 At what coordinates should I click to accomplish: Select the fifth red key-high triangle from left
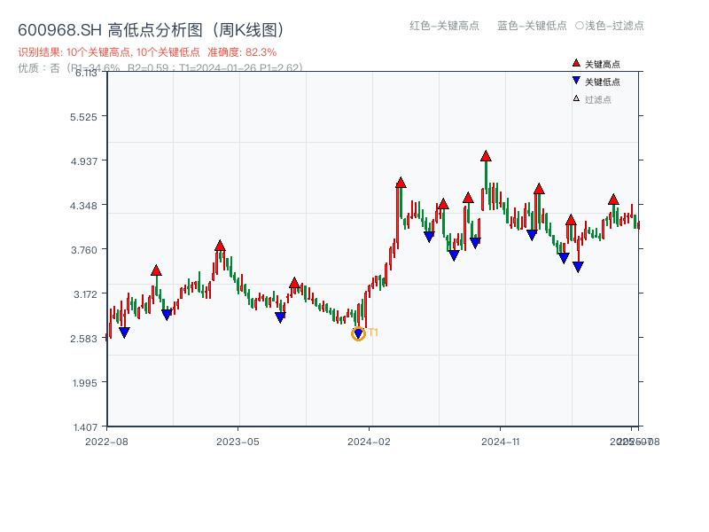pos(443,204)
